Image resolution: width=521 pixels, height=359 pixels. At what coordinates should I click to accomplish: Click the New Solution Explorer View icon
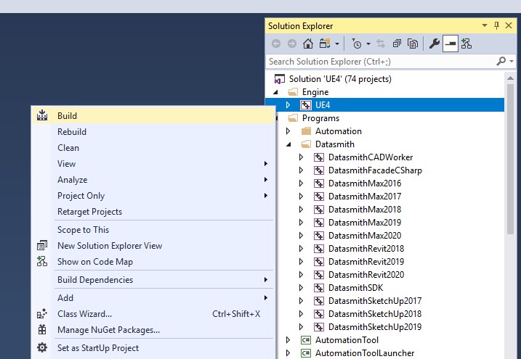coord(42,246)
